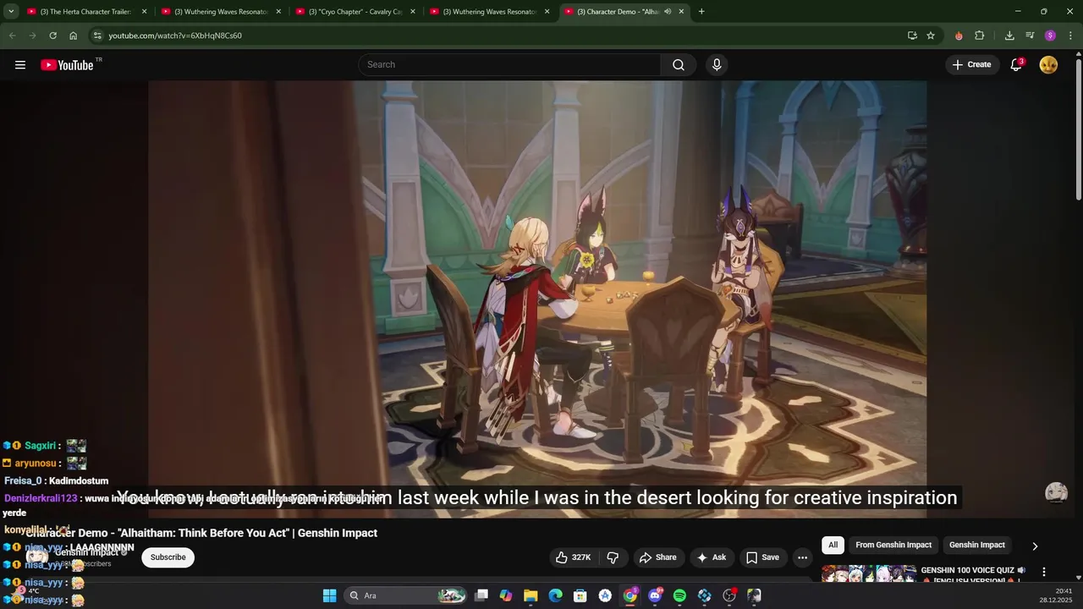Viewport: 1083px width, 609px height.
Task: Open YouTube notifications bell
Action: point(1016,65)
